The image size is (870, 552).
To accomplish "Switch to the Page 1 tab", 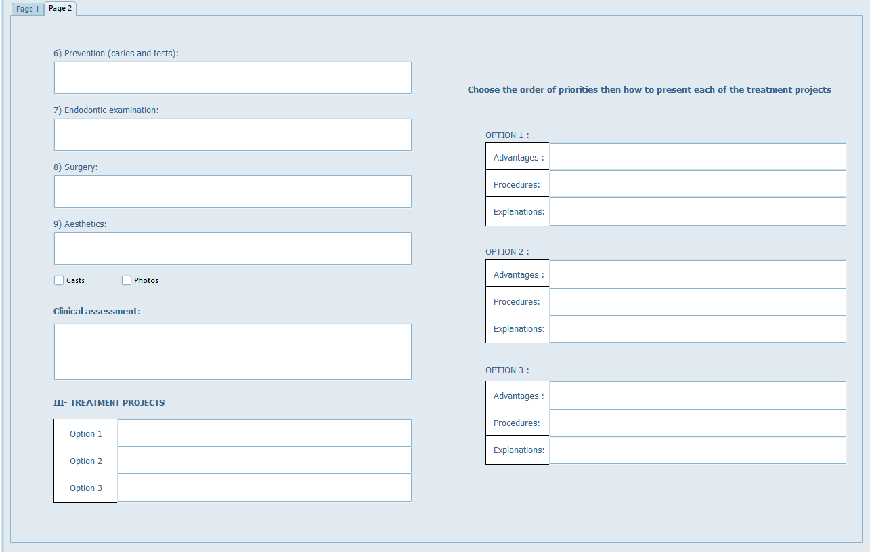I will pos(28,9).
